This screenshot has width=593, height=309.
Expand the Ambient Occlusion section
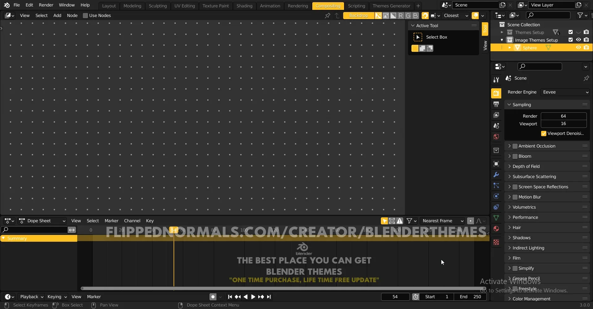[510, 146]
